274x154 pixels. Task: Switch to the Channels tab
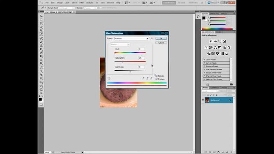click(215, 88)
